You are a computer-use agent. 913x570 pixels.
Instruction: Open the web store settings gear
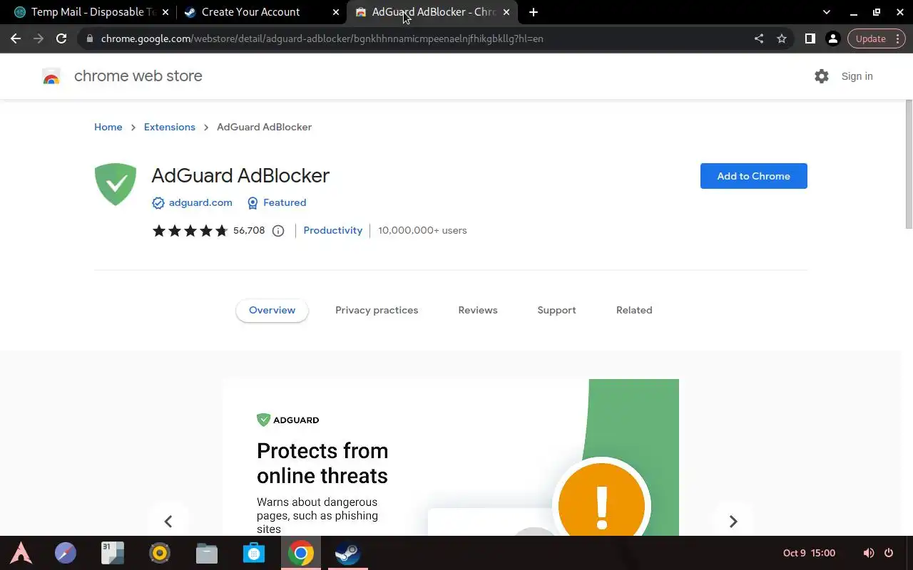coord(822,76)
